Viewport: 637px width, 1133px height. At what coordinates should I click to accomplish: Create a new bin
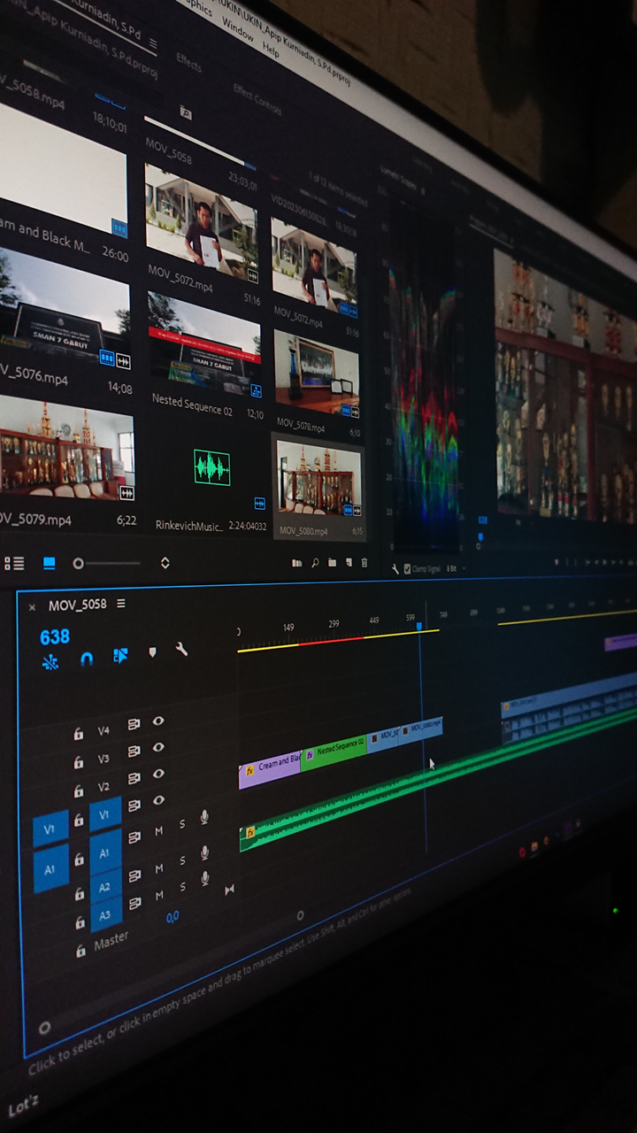[332, 562]
